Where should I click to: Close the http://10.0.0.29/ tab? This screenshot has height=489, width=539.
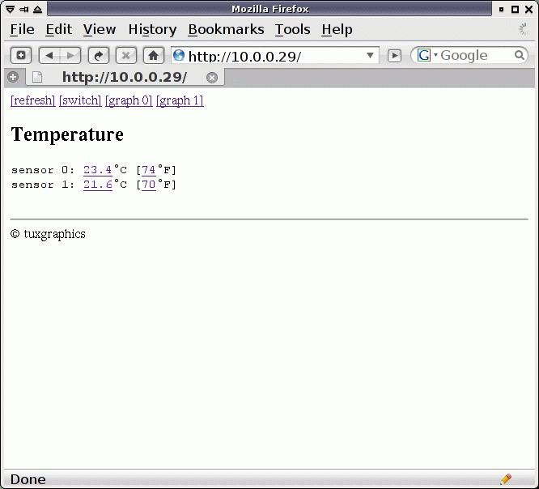point(212,78)
